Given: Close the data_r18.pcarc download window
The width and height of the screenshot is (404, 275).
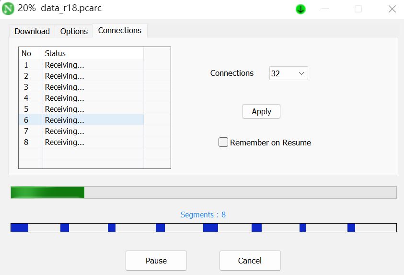Looking at the screenshot, I should click(x=392, y=9).
